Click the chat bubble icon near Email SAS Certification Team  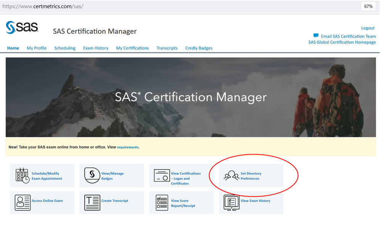(316, 36)
